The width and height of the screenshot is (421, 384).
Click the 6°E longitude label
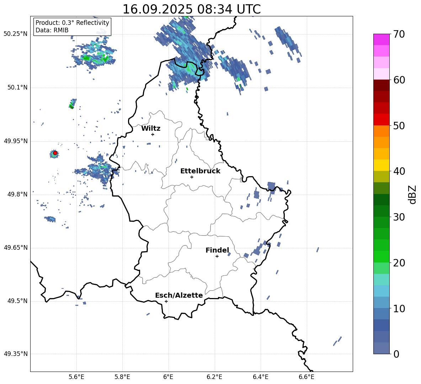[x=168, y=377]
